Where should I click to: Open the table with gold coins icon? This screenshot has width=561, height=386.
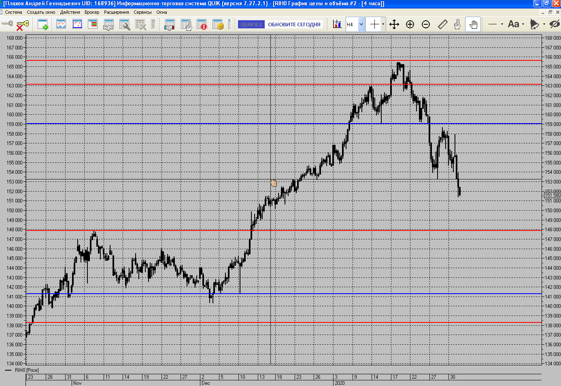coord(218,25)
